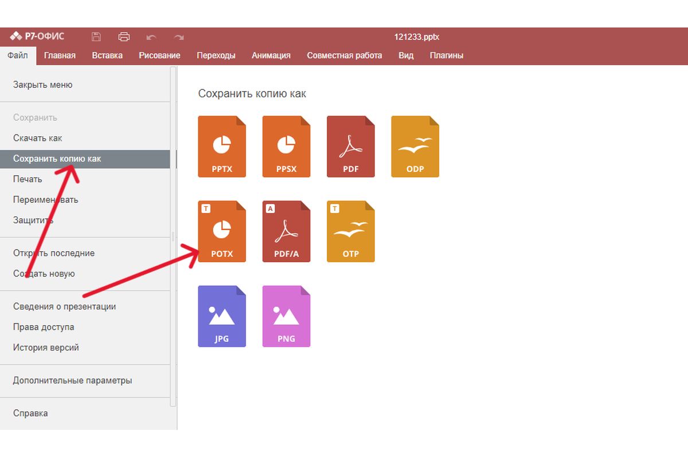
Task: Click the print icon in title bar
Action: pos(124,37)
